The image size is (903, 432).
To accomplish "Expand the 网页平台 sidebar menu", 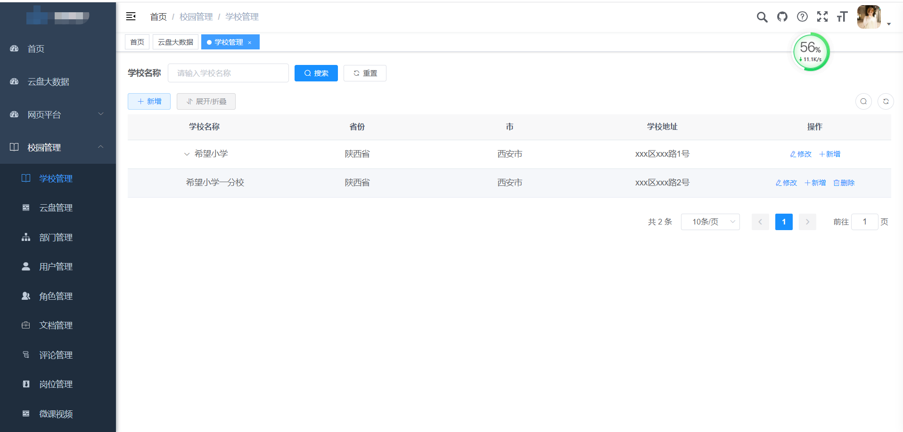I will point(57,114).
